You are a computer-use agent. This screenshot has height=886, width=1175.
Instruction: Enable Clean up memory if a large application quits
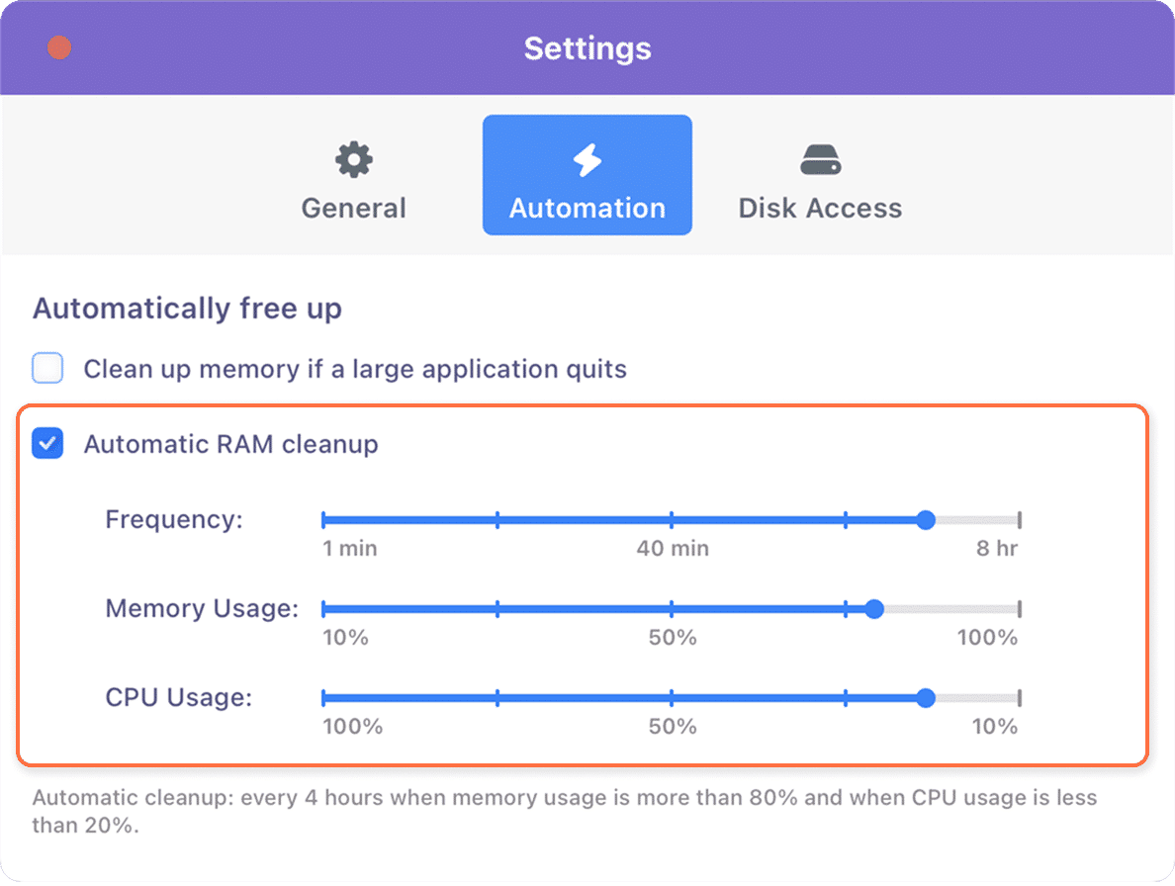pos(47,368)
